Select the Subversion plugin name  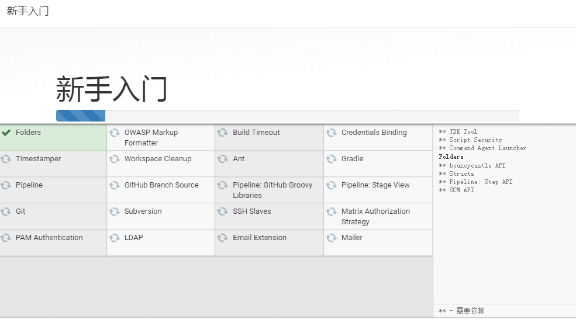point(143,211)
